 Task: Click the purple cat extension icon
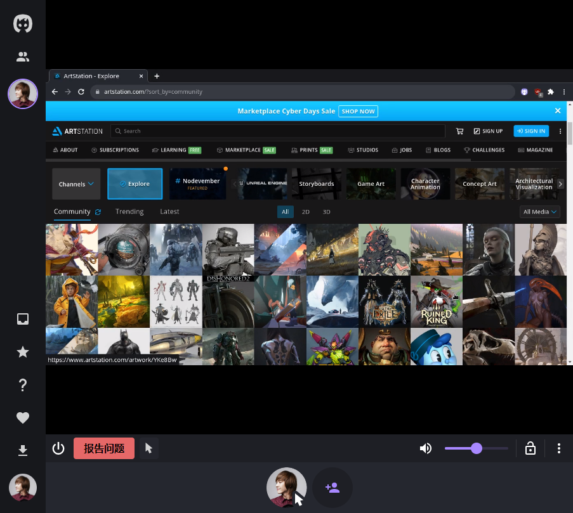pos(524,92)
